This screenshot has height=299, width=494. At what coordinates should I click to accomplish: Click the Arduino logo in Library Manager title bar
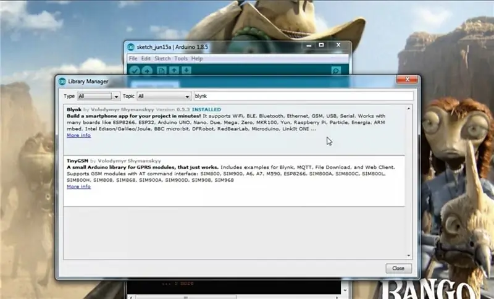click(62, 82)
